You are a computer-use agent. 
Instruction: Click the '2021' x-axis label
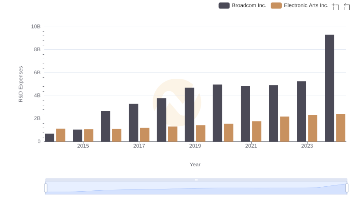[x=251, y=146]
